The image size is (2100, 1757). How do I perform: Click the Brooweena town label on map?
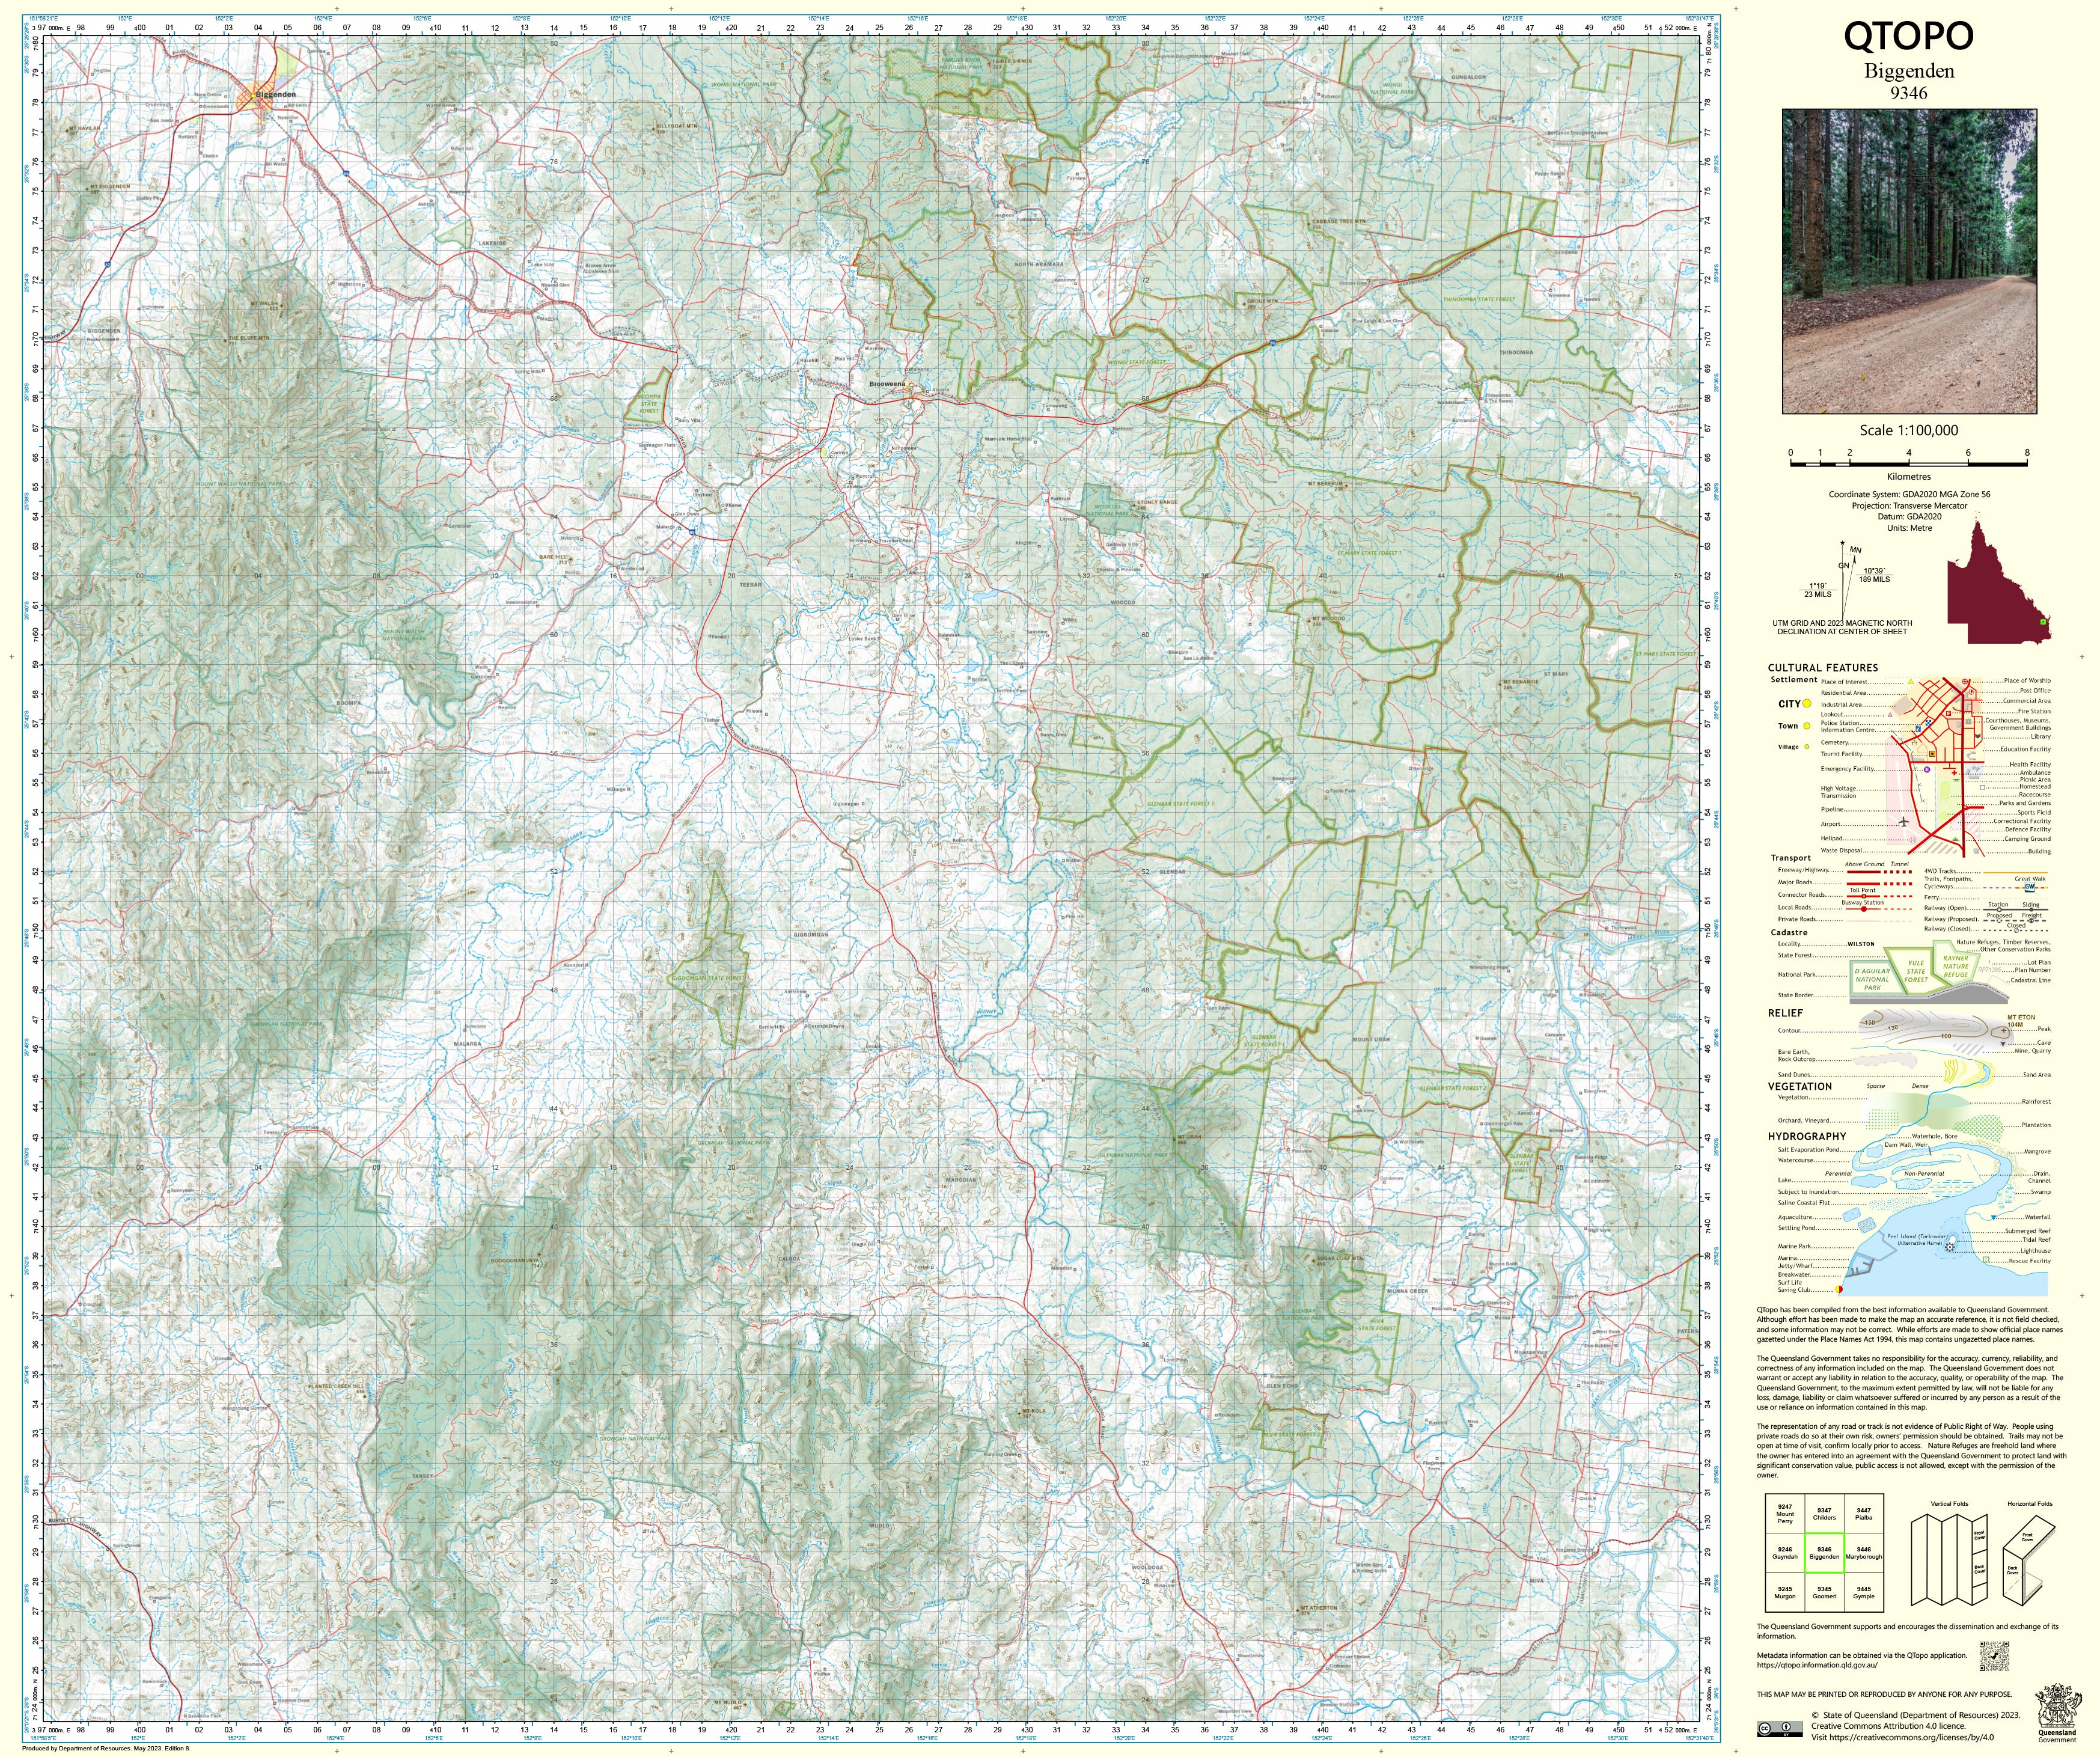(x=887, y=384)
